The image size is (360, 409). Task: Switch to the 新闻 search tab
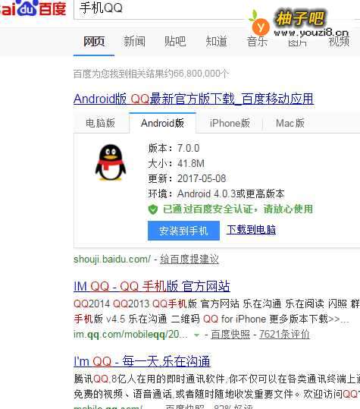(134, 42)
